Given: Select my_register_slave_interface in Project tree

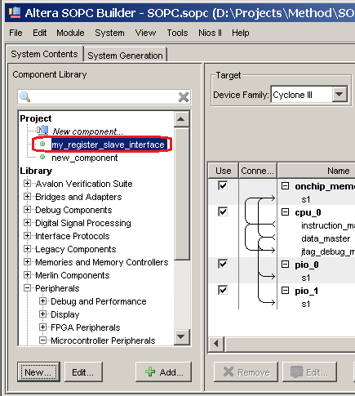Looking at the screenshot, I should [108, 145].
